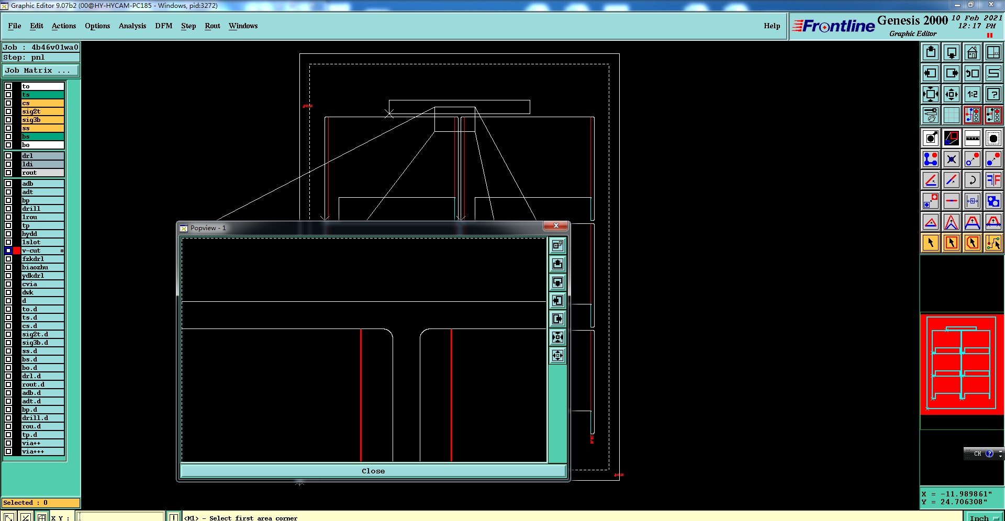Viewport: 1005px width, 521px height.
Task: Click the question mark help icon
Action: 993,94
